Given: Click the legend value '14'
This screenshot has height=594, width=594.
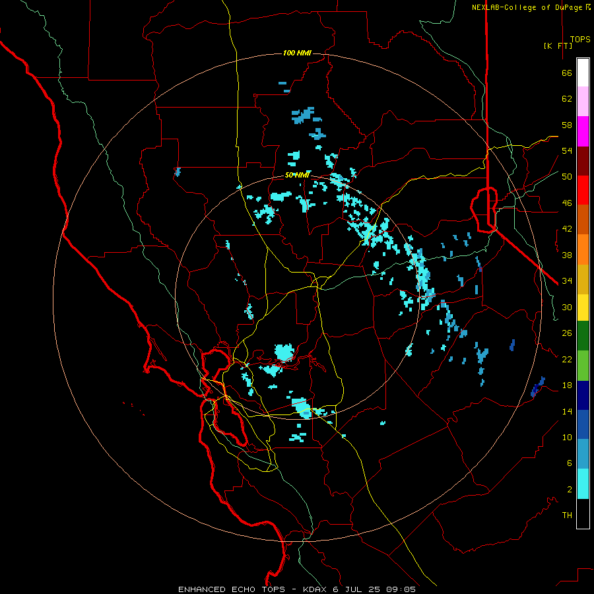Looking at the screenshot, I should point(567,411).
